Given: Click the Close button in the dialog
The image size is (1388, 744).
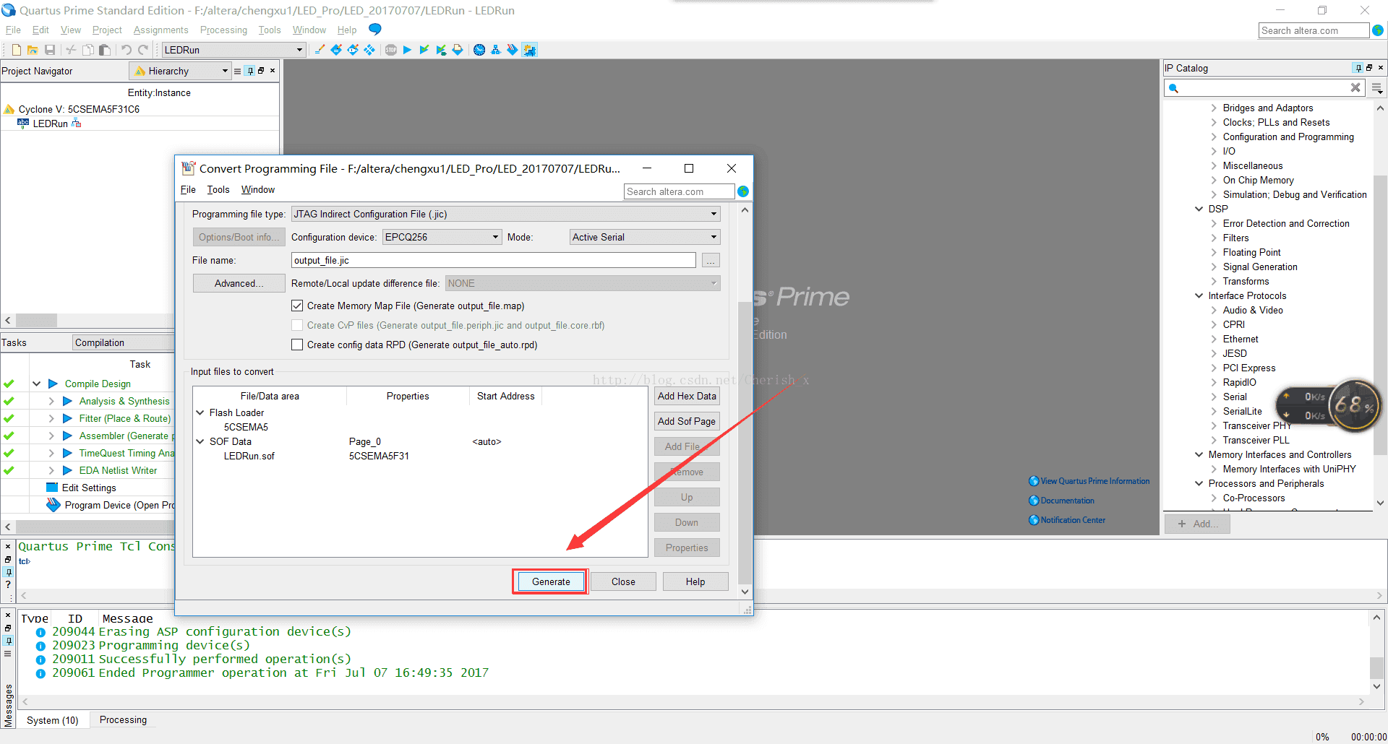Looking at the screenshot, I should [623, 581].
